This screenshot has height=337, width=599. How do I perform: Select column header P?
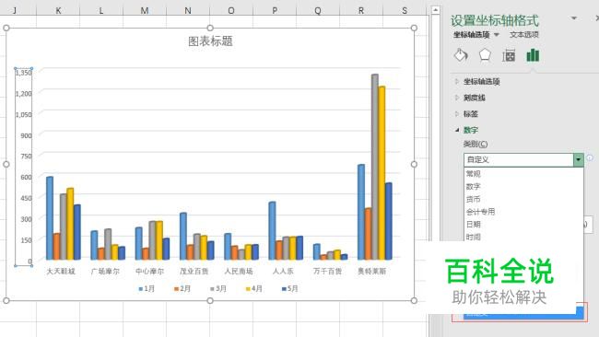point(275,11)
